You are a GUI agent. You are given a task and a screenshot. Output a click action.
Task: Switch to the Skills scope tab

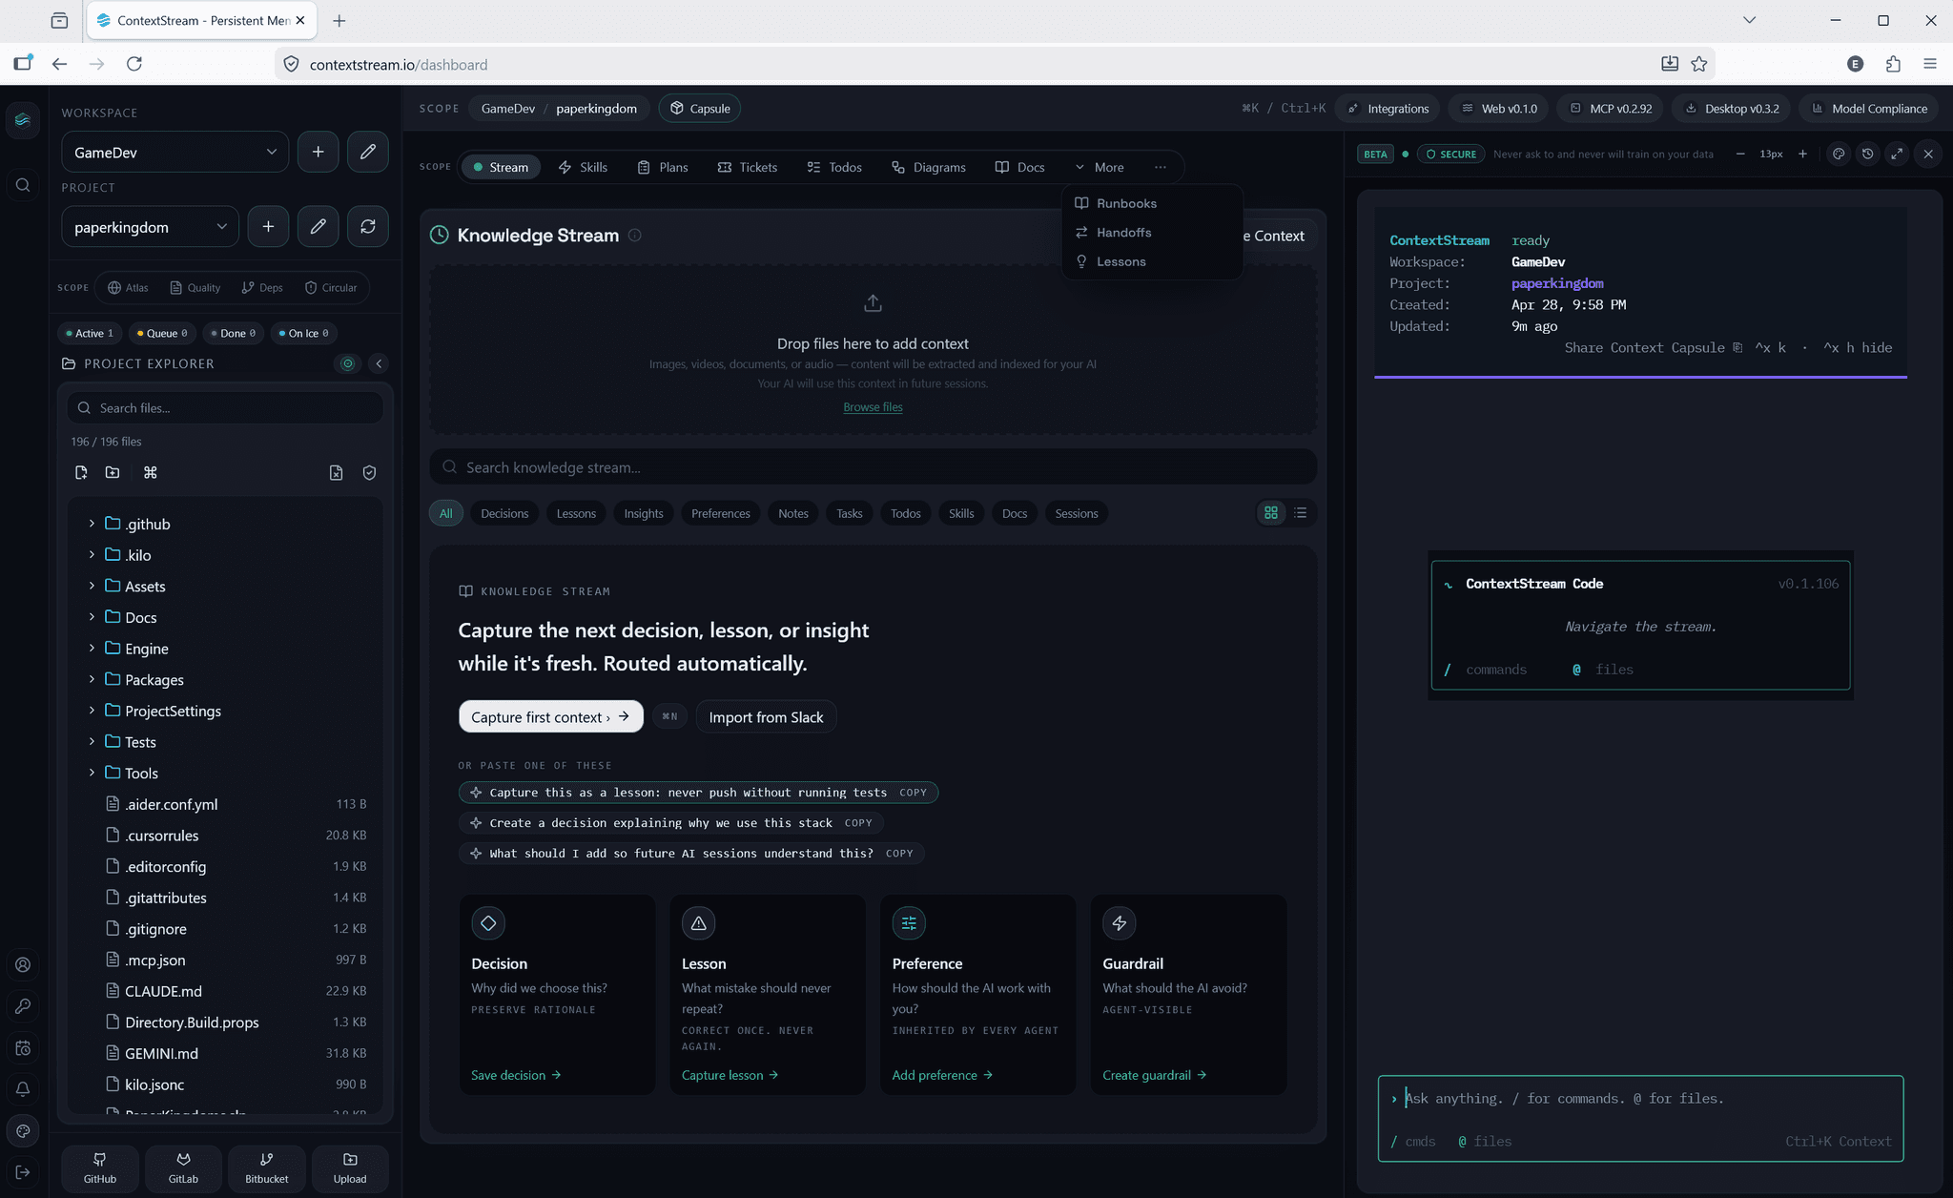[583, 167]
